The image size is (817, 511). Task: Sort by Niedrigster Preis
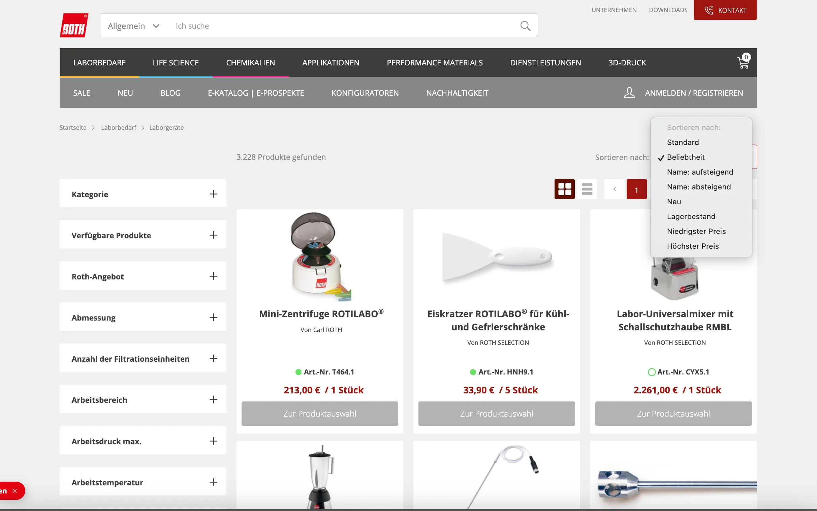coord(701,232)
